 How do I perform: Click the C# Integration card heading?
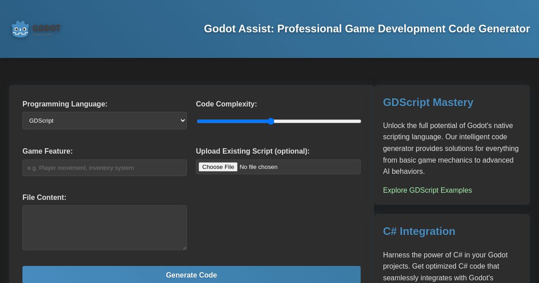[419, 231]
